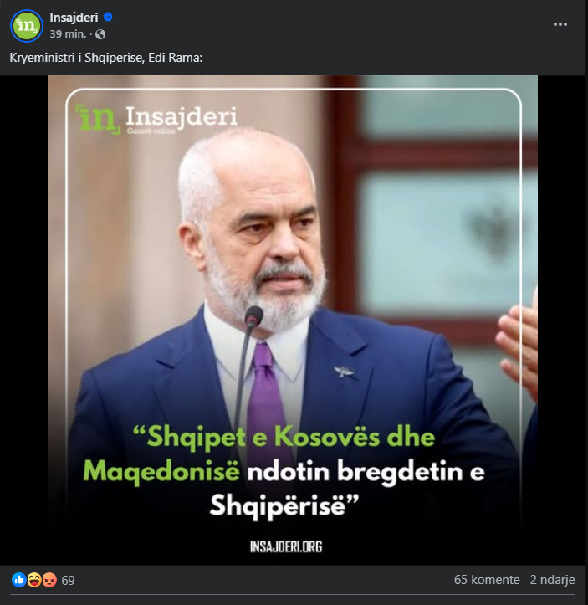The width and height of the screenshot is (588, 605).
Task: Click the caption 'Kryeministri i Shqipërisë, Edi Rama:'
Action: coord(106,58)
